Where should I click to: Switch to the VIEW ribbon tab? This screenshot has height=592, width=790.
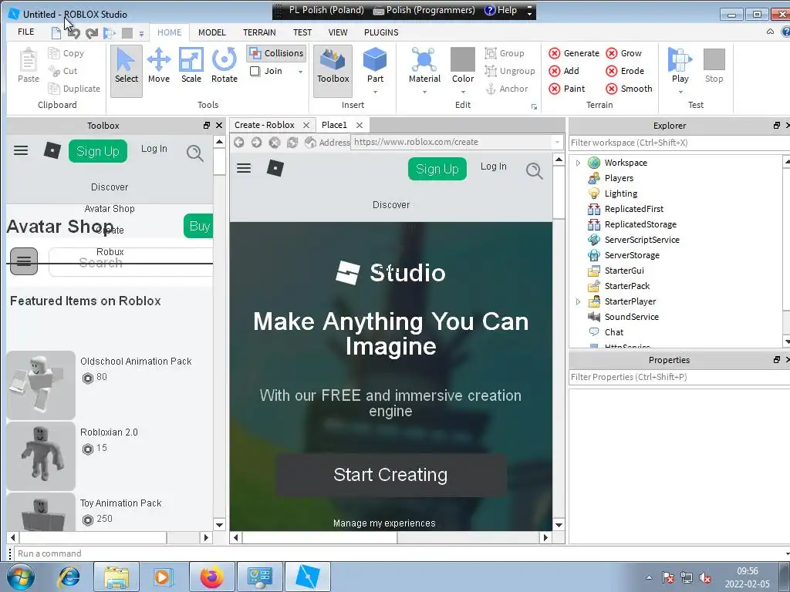point(338,32)
